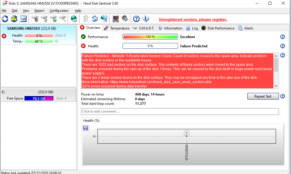Switch to the Log tab
Screen dimensions: 291x174
click(192, 28)
